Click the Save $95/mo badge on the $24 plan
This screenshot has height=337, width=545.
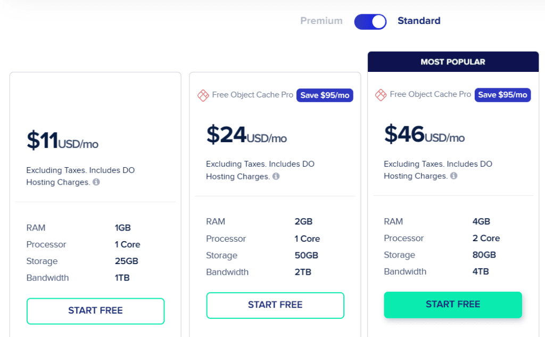tap(325, 95)
